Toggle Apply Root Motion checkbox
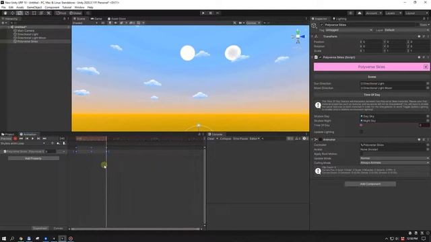The height and width of the screenshot is (242, 431). 362,154
